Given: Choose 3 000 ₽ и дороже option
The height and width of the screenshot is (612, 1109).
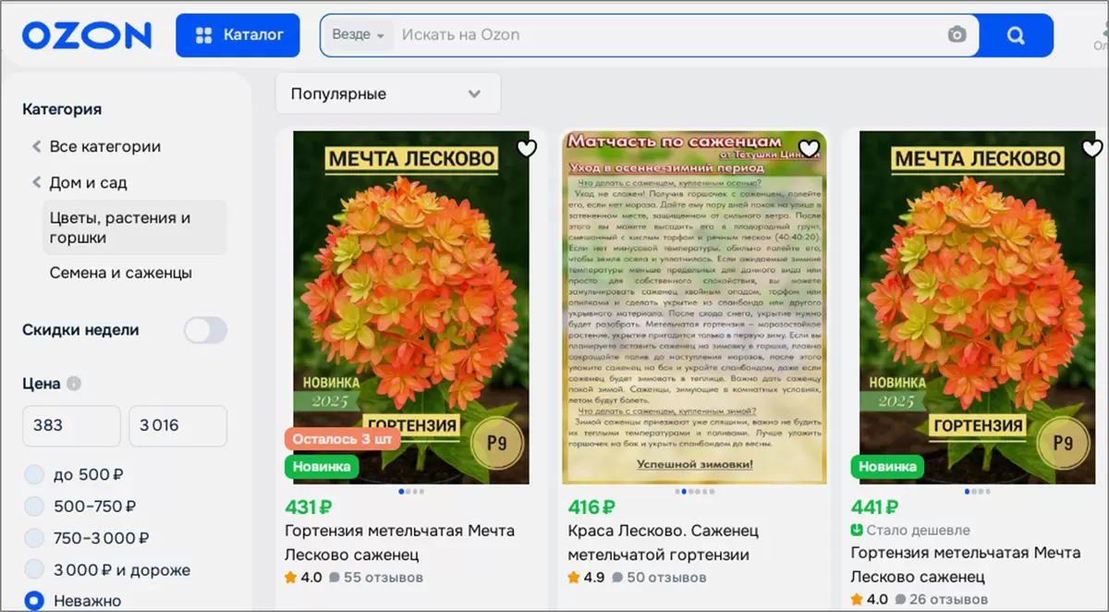Looking at the screenshot, I should (34, 569).
